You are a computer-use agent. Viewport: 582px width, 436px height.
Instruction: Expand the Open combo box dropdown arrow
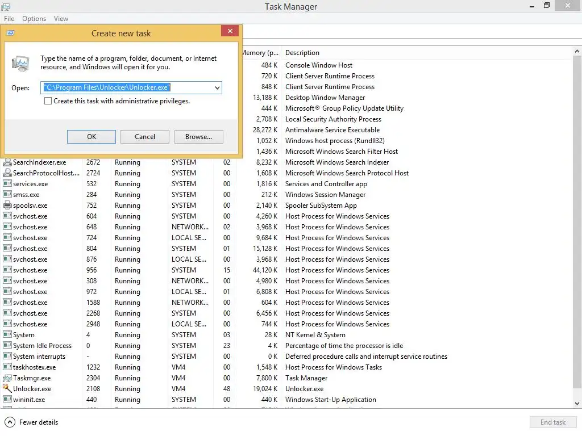217,88
